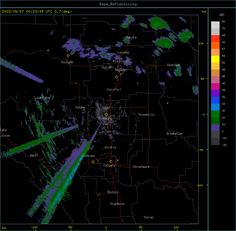Click the 80 value in the dBZ legend

223,22
